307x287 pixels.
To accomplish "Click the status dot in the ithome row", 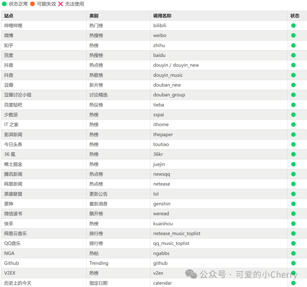I will click(x=293, y=125).
